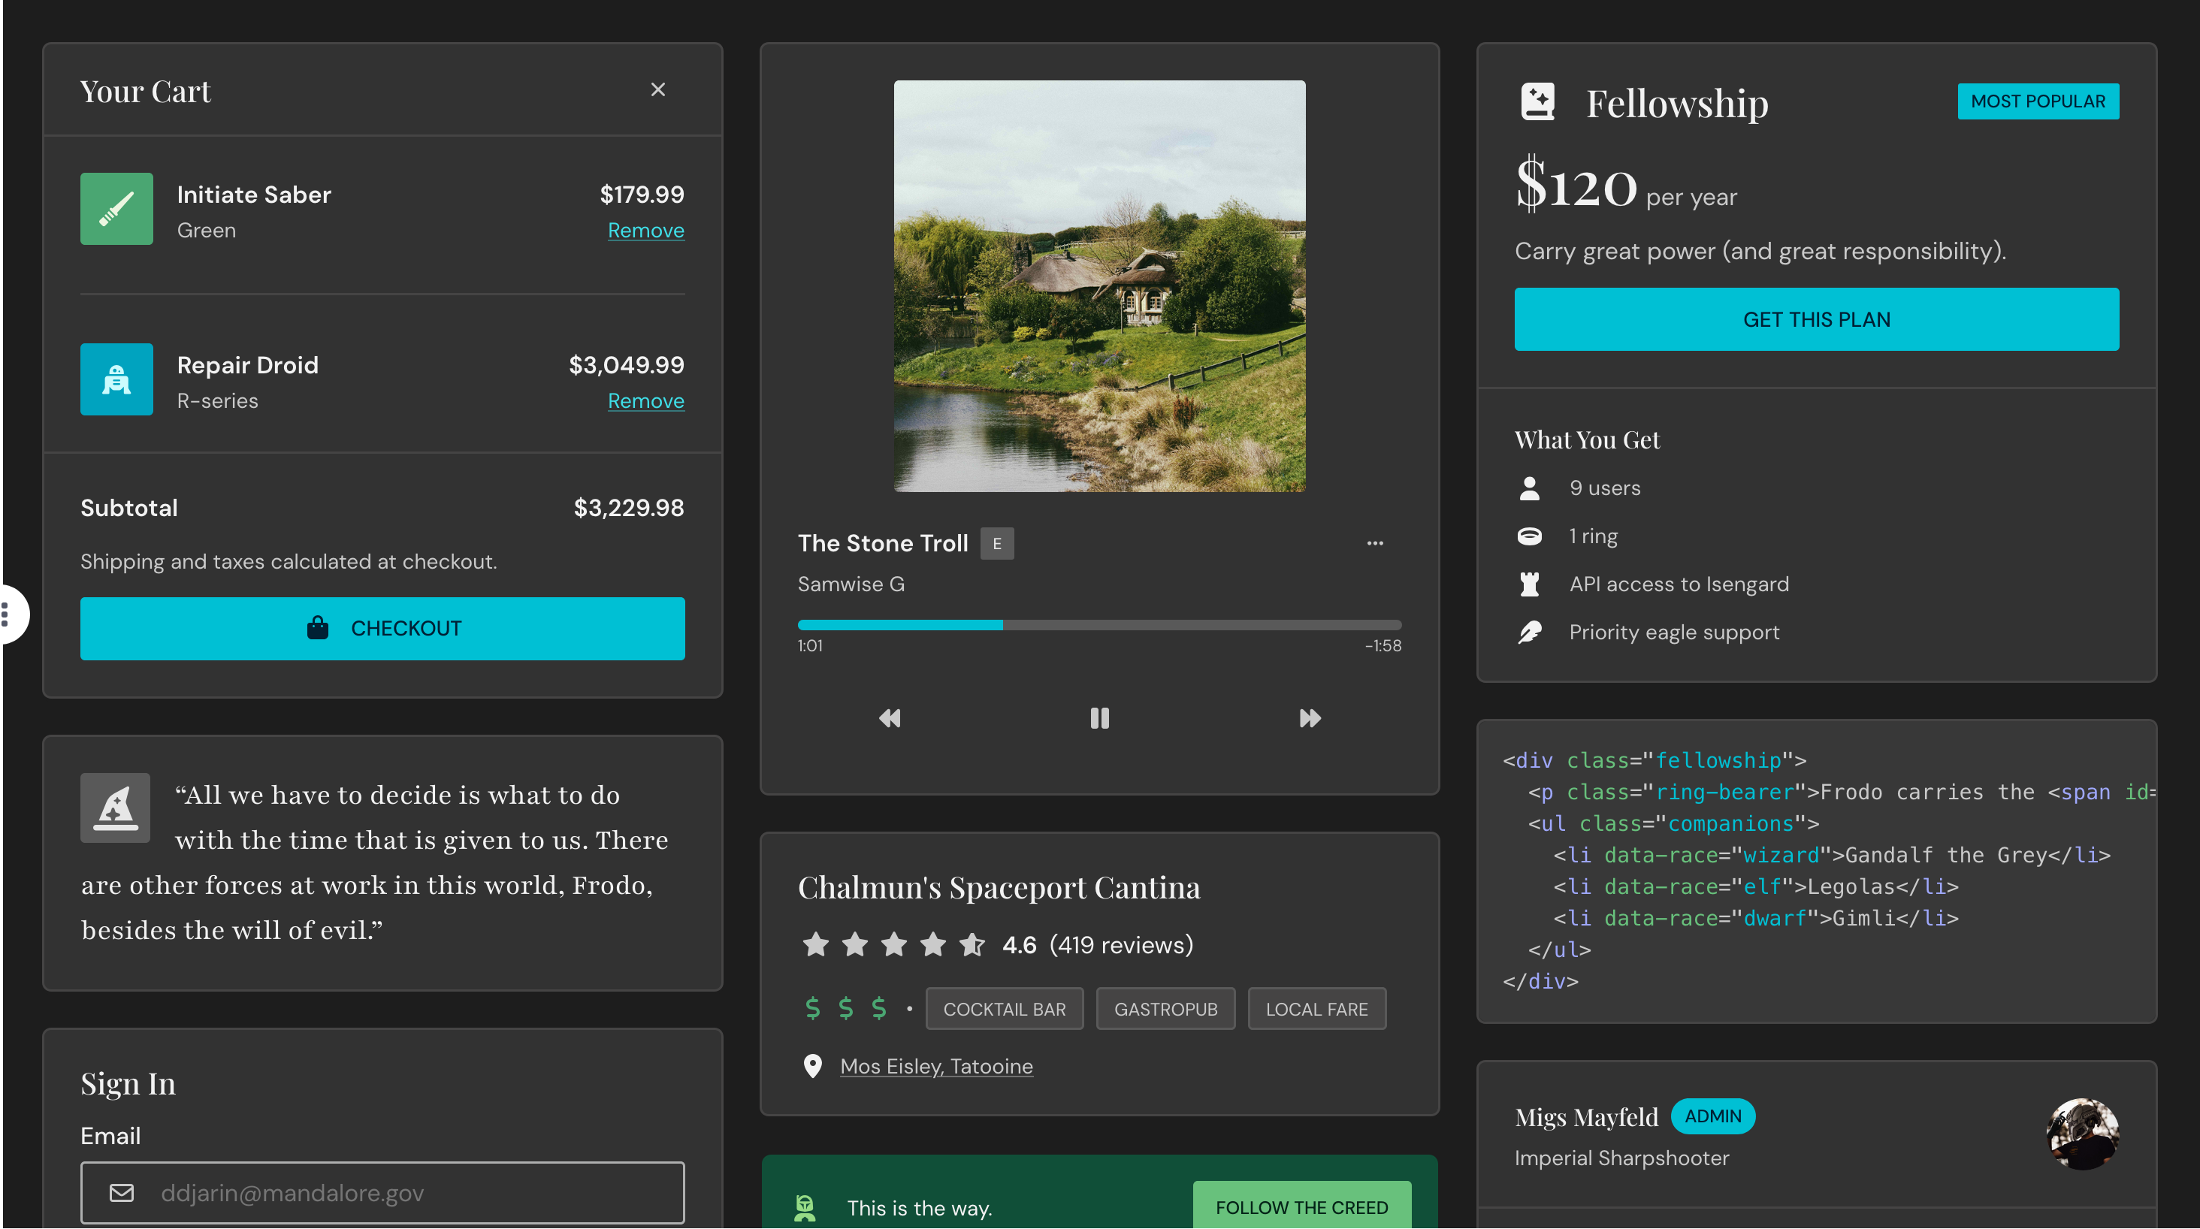Click the artist name Samwise G
Screen dimensions: 2200x1229
851,584
